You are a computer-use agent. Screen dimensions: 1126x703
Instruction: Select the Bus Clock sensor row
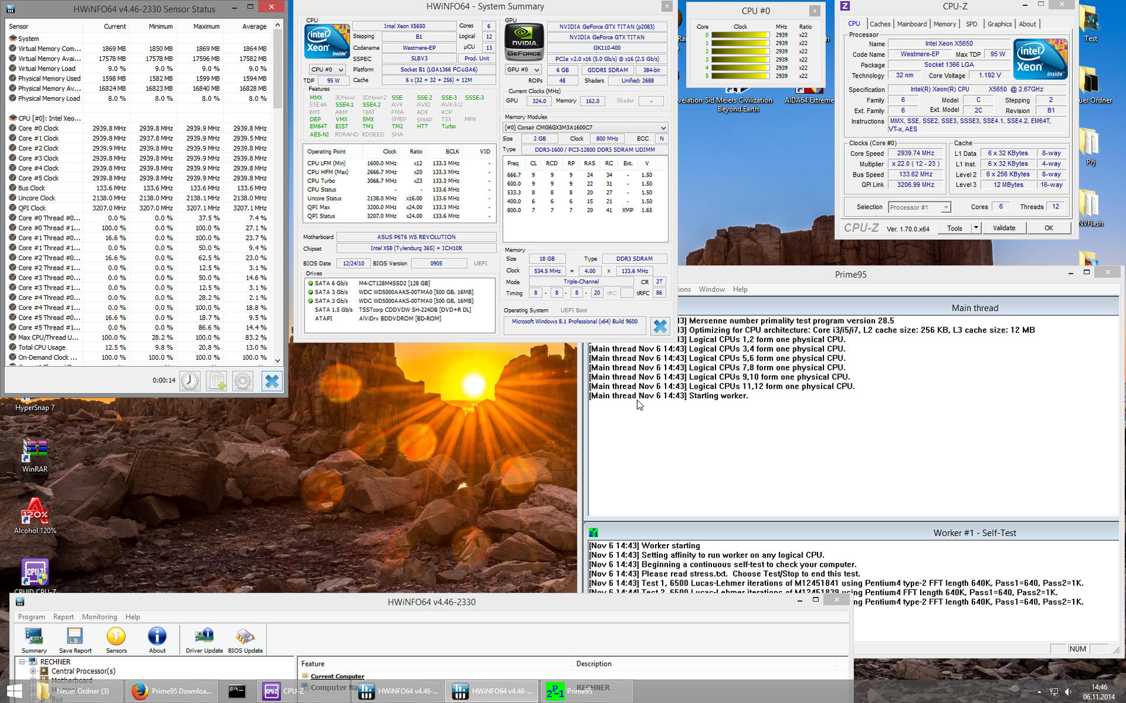click(x=139, y=188)
